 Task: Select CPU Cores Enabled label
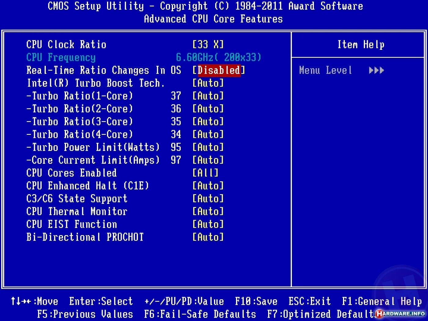coord(72,173)
